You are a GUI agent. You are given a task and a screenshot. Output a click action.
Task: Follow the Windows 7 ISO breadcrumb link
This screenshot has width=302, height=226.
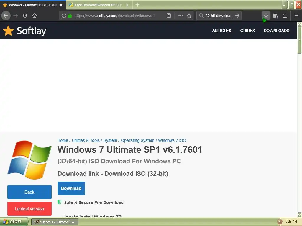coord(172,140)
